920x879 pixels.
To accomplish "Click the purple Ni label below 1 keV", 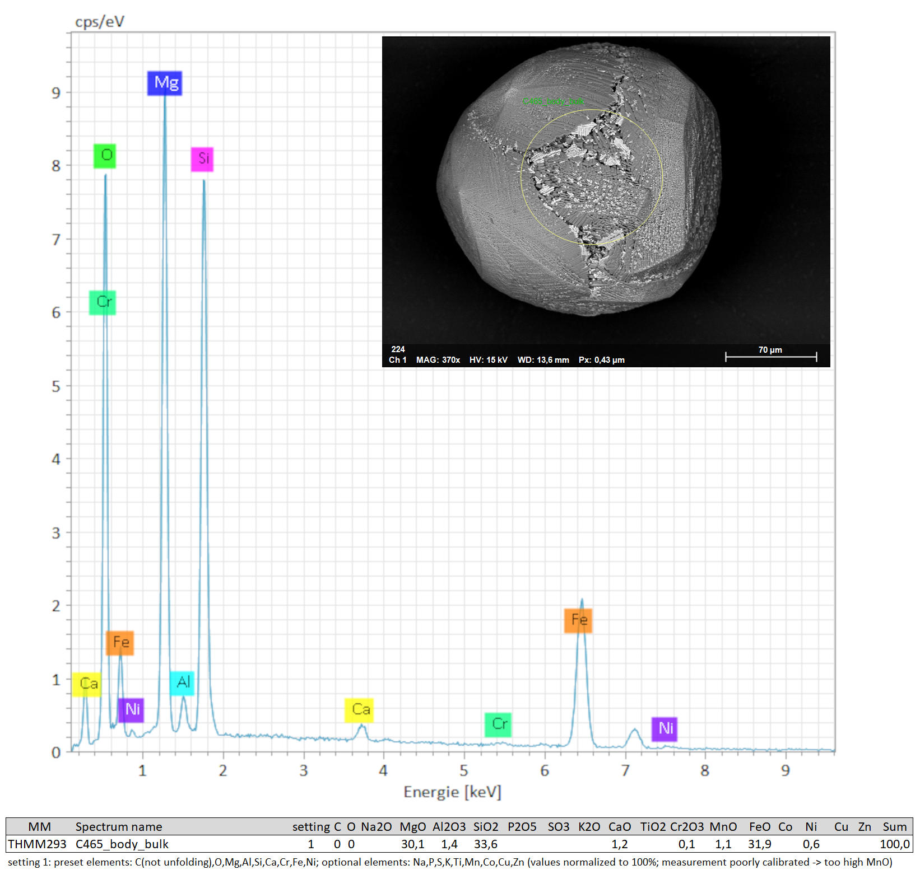I will 131,710.
